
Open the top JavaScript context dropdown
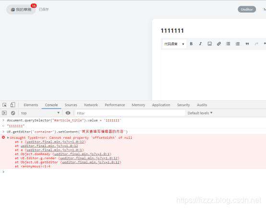click(40, 113)
